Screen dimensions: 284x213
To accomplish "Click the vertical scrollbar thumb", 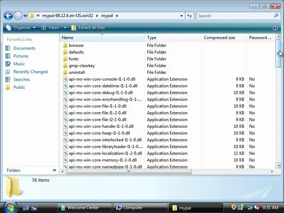I will coord(278,54).
